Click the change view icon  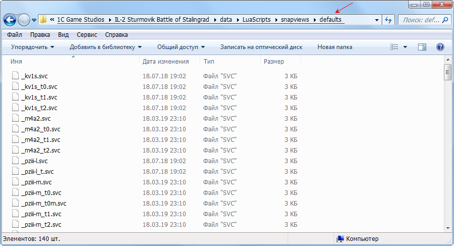[394, 47]
